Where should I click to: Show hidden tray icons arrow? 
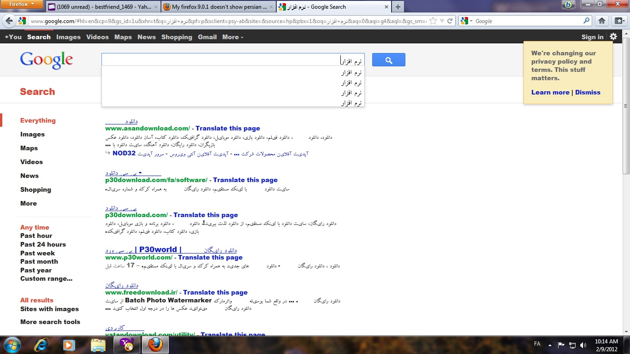point(550,344)
